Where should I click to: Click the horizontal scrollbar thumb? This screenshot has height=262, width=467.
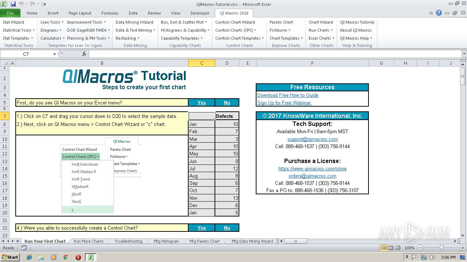tap(296, 241)
